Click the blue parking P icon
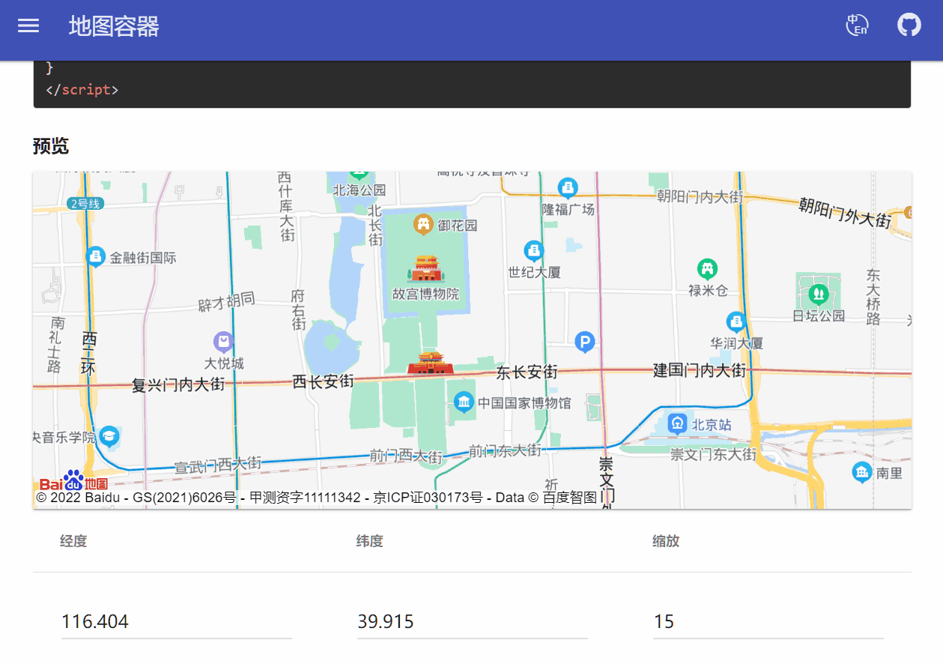943x664 pixels. point(584,342)
